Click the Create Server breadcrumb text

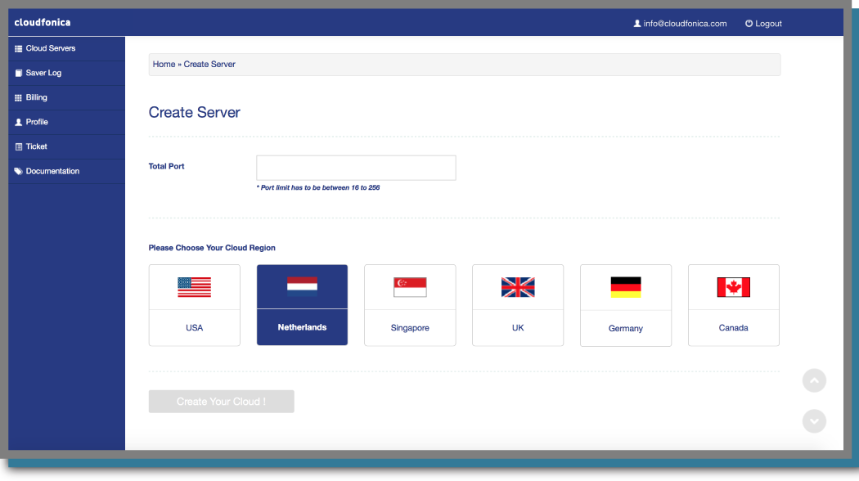point(209,64)
